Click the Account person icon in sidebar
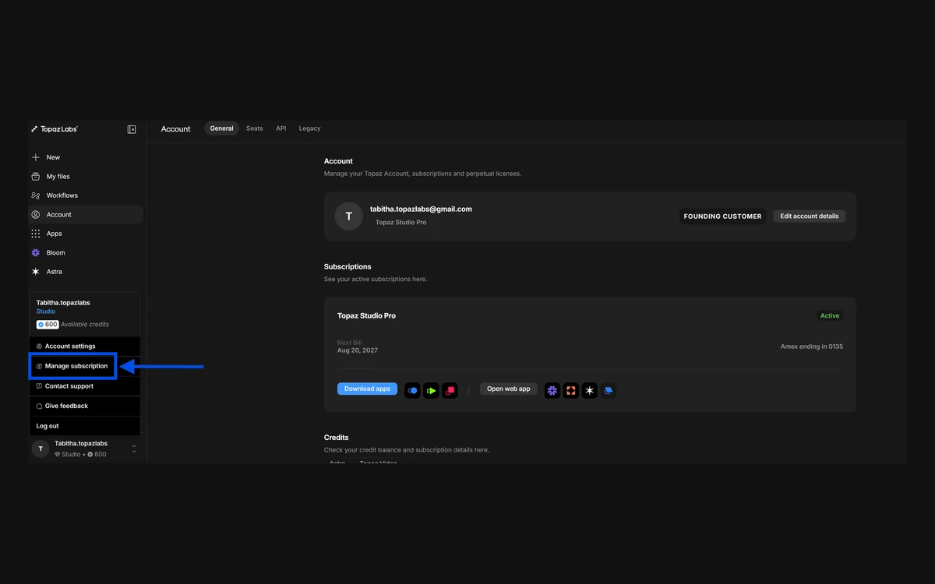935x584 pixels. click(36, 215)
